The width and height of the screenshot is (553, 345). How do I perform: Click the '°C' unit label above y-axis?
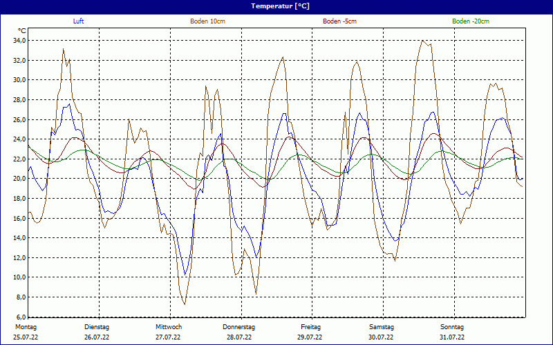pyautogui.click(x=22, y=31)
